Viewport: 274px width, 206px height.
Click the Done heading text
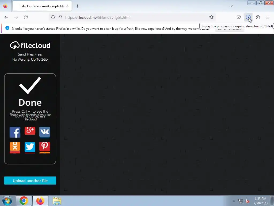(x=30, y=102)
